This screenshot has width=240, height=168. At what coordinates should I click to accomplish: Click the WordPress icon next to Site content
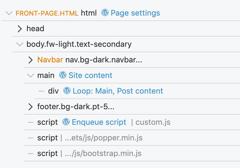pyautogui.click(x=63, y=75)
